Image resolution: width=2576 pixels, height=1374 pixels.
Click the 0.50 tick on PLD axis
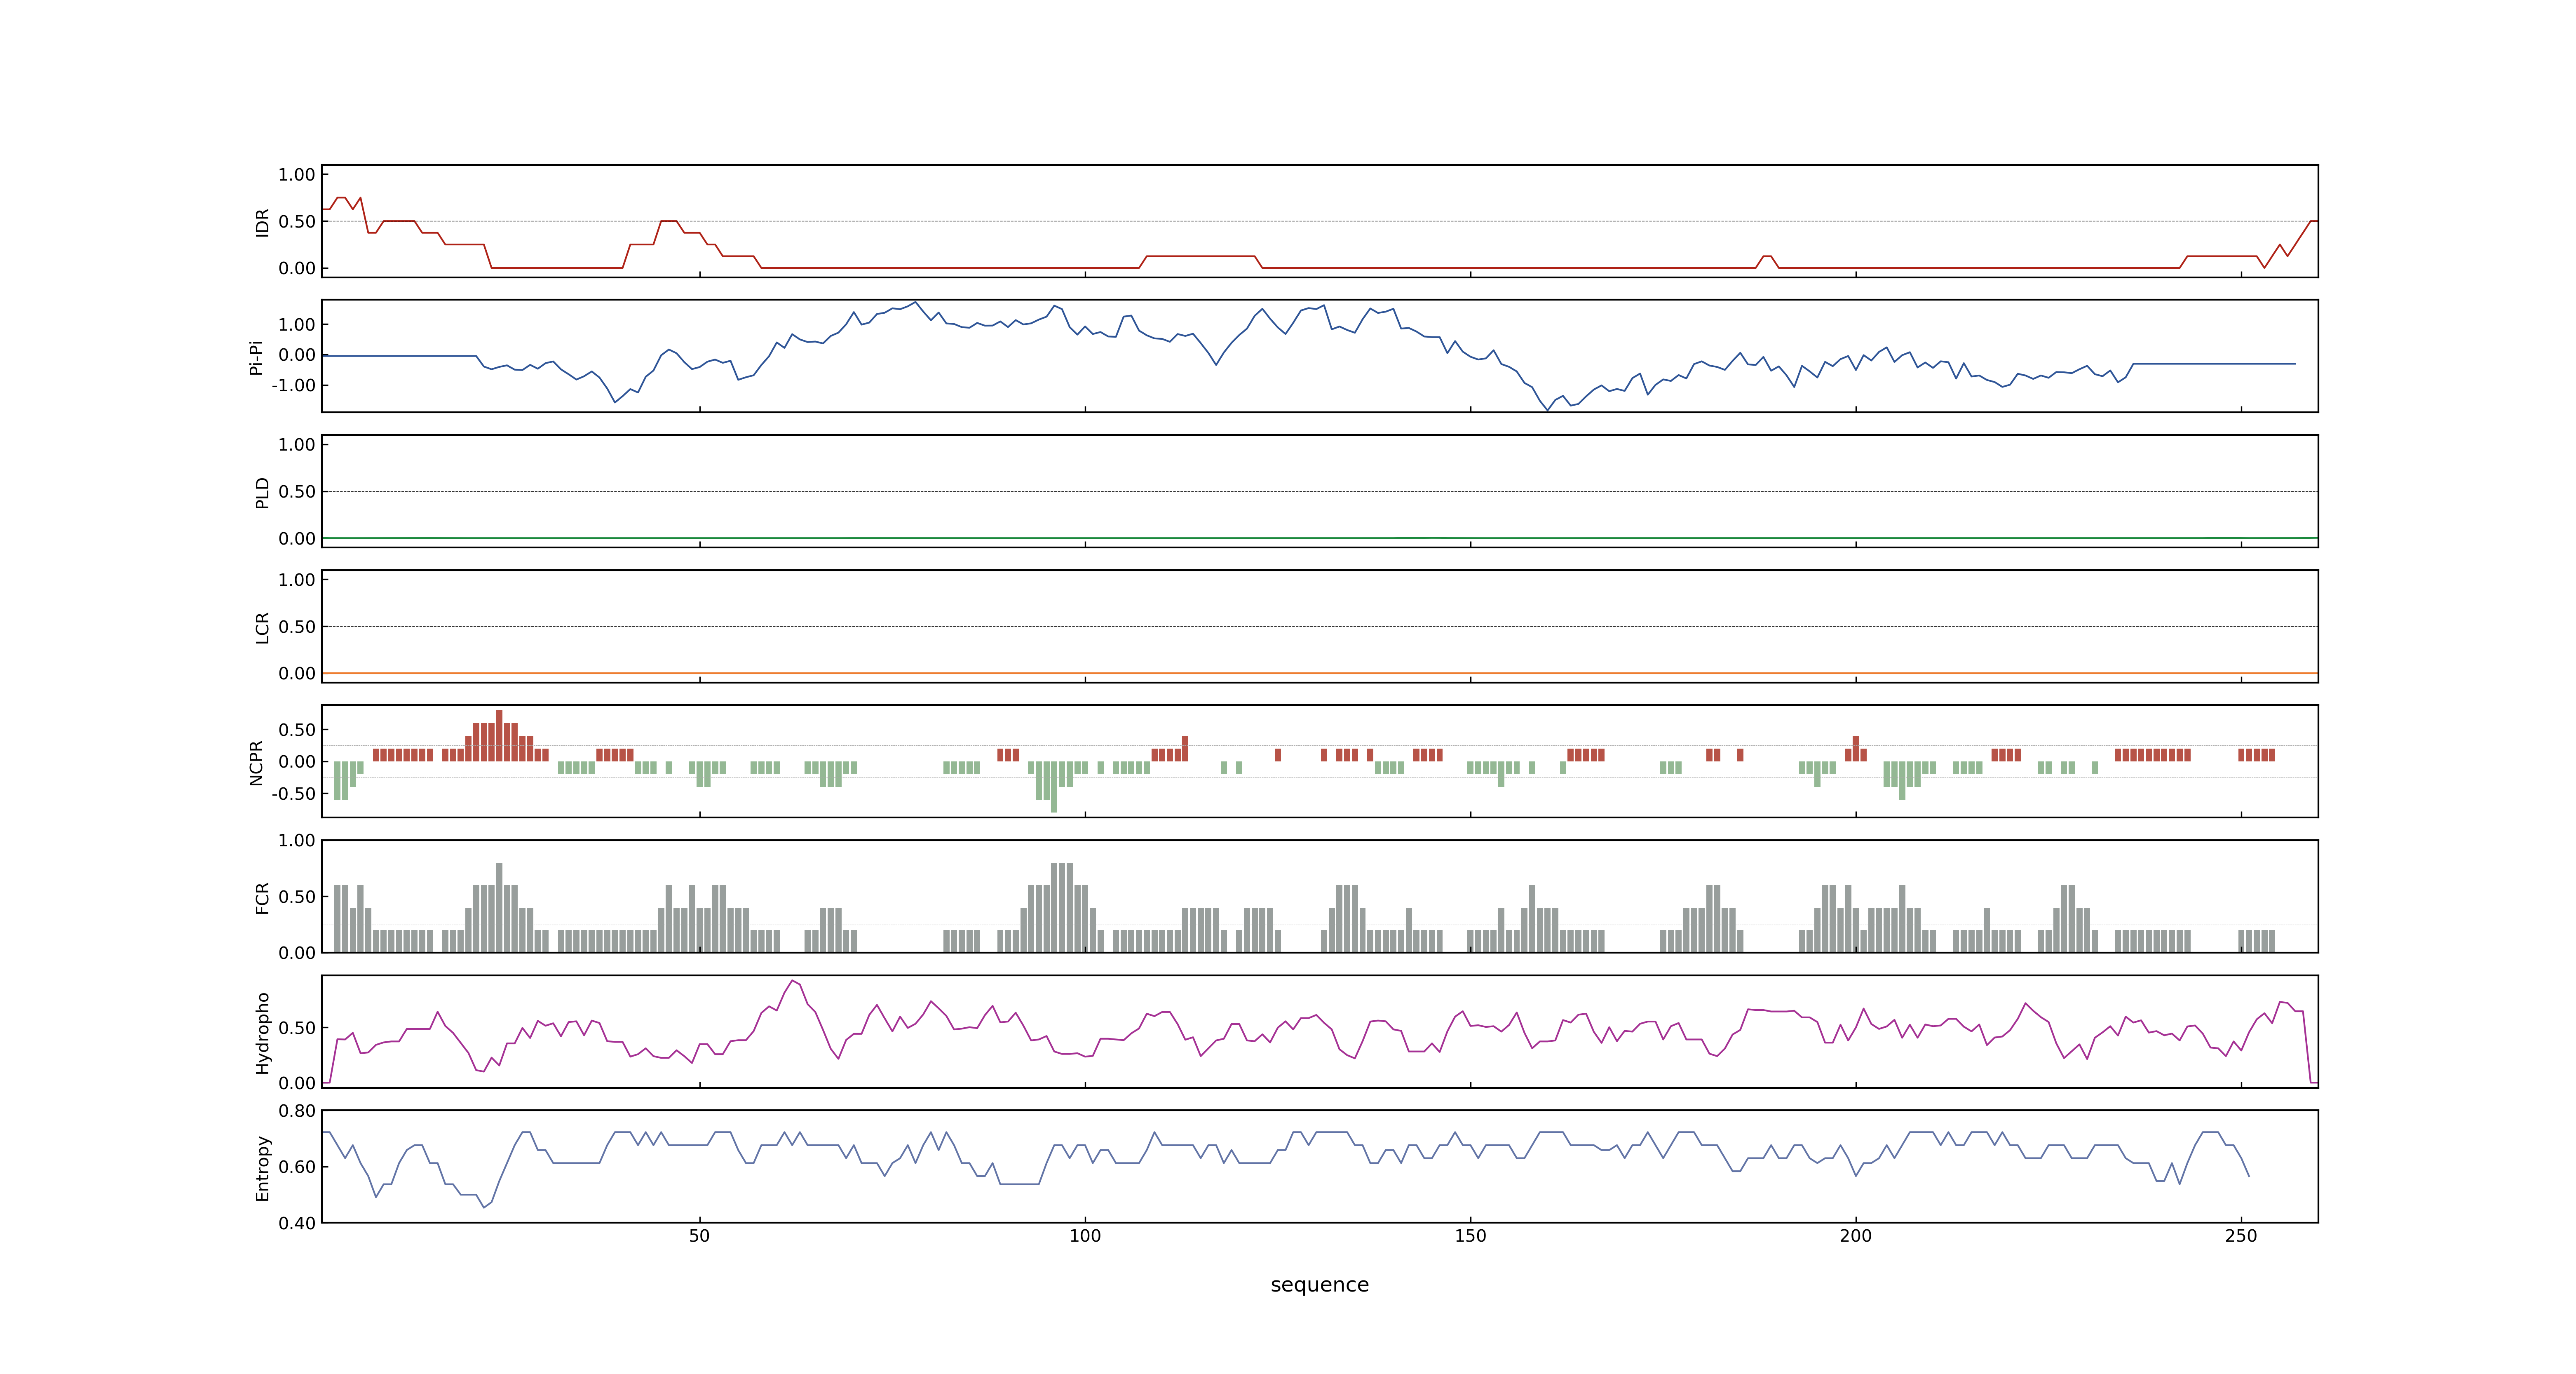point(297,492)
